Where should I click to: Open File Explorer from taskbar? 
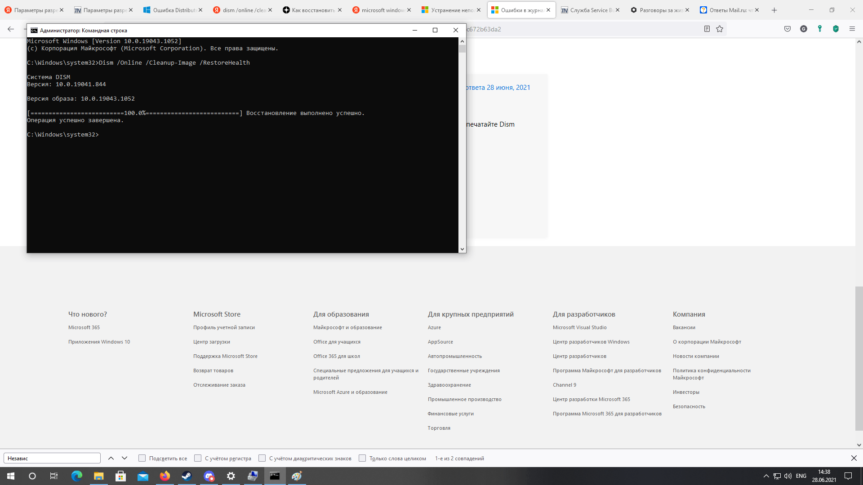[98, 476]
